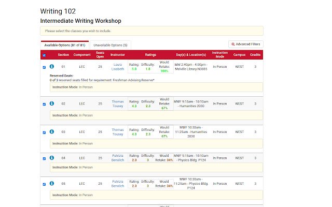Uncheck section 02 checkbox
332x207 pixels.
click(44, 105)
